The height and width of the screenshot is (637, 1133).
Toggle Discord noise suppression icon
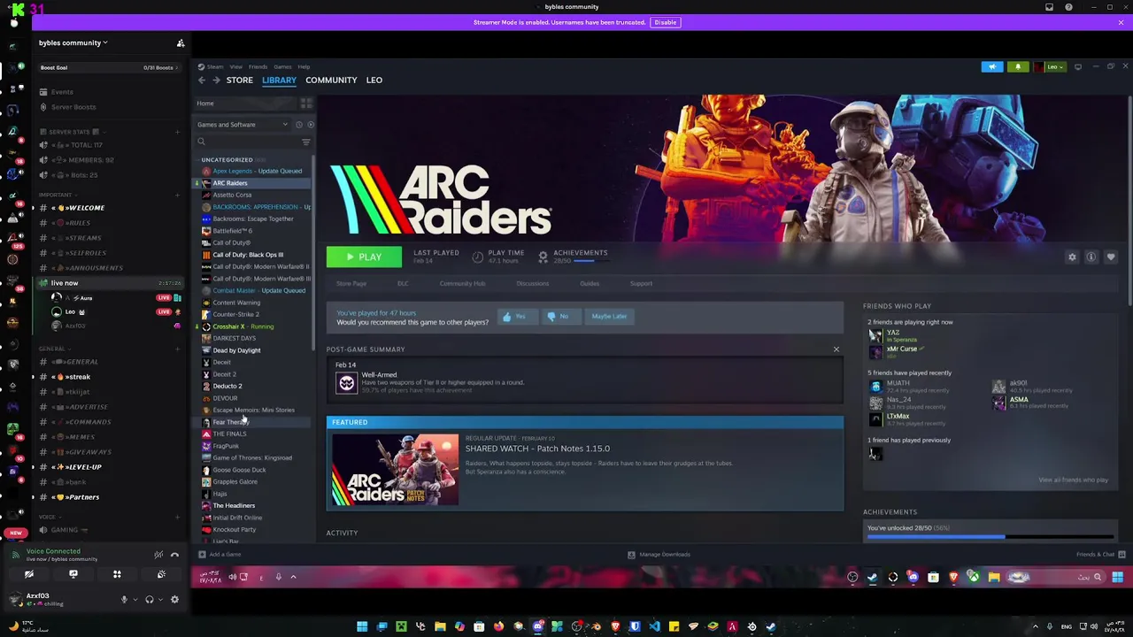click(158, 555)
